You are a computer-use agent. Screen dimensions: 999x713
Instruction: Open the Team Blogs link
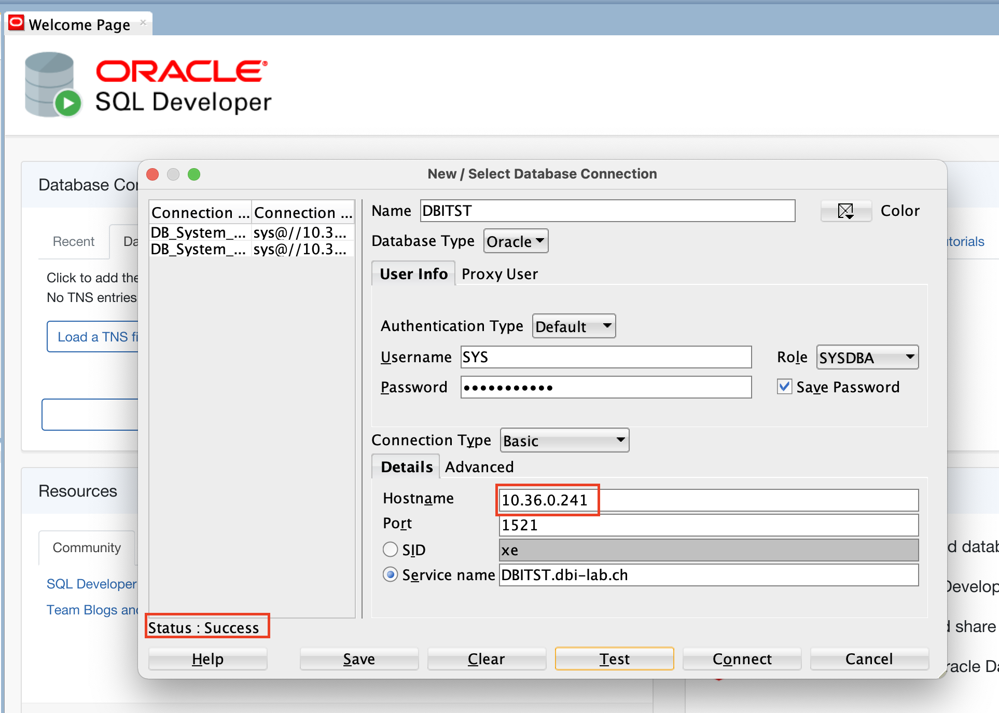tap(92, 610)
